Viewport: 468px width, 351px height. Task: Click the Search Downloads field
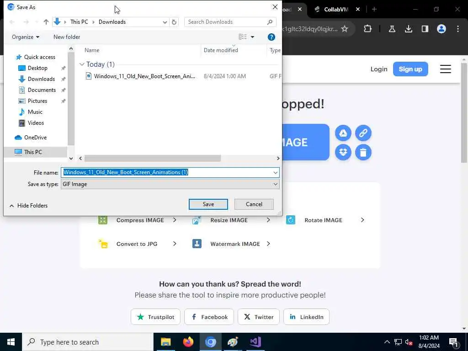click(x=230, y=22)
